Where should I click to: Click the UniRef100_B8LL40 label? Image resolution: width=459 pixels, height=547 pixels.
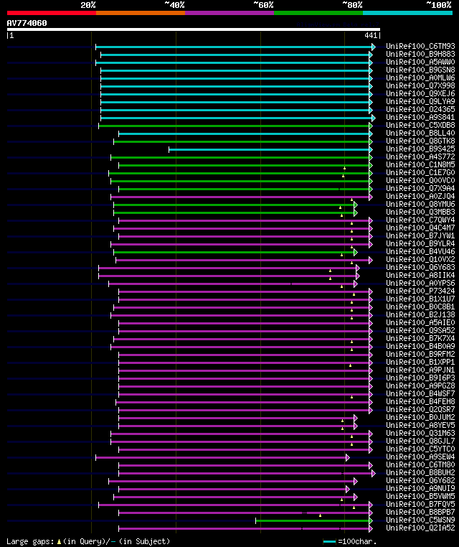[x=420, y=133]
